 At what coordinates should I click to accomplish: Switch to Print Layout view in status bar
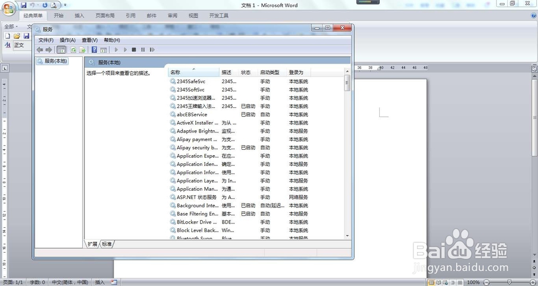pyautogui.click(x=431, y=282)
